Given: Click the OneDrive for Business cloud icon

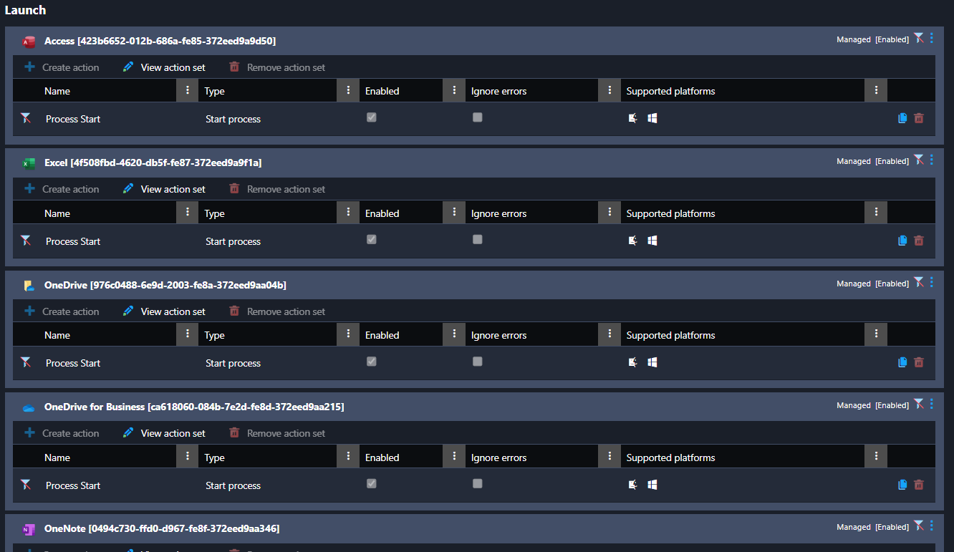Looking at the screenshot, I should tap(29, 407).
